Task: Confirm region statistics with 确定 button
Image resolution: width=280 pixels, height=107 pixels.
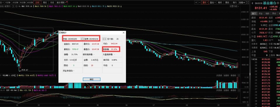Action: (92, 79)
